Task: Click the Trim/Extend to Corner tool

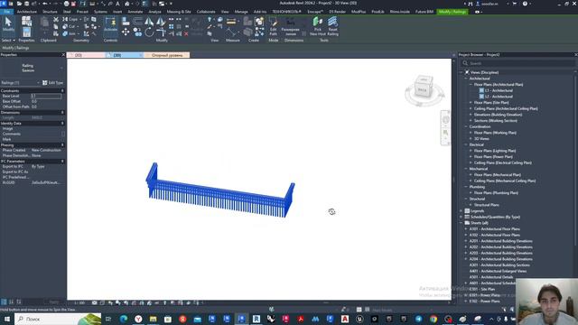Action: point(161,32)
